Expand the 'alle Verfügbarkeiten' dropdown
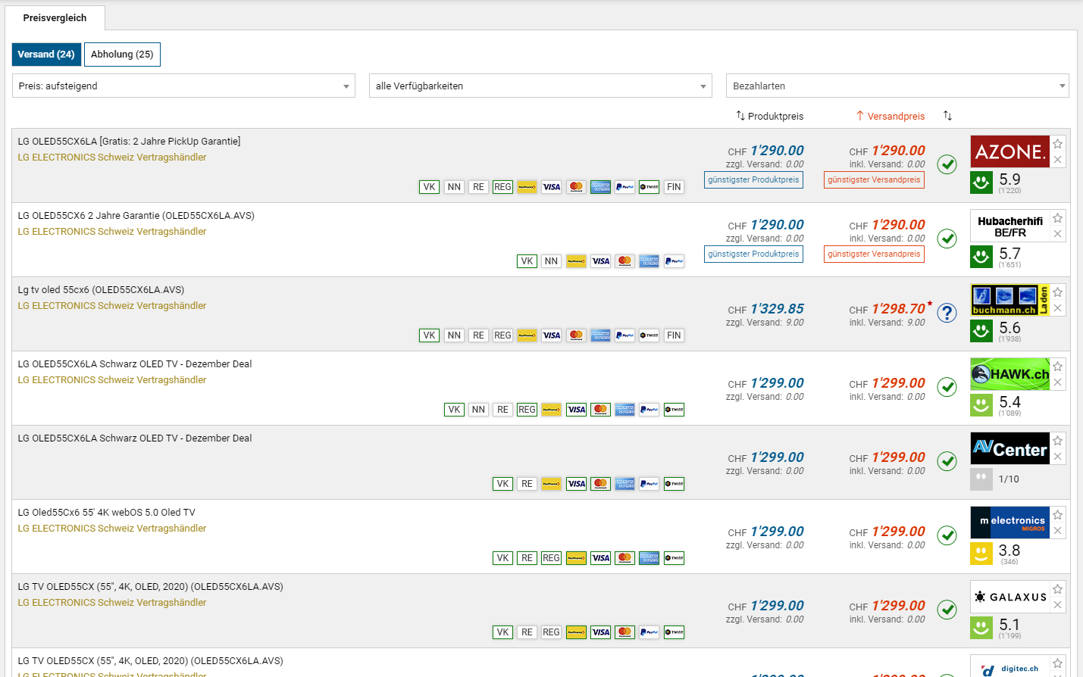The height and width of the screenshot is (677, 1083). point(540,86)
